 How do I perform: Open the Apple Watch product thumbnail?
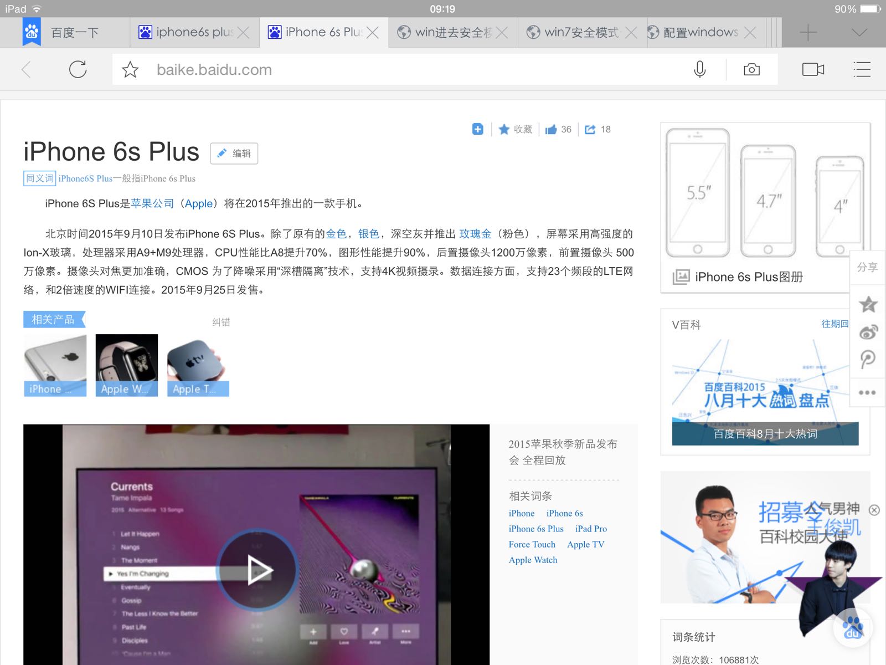coord(127,365)
